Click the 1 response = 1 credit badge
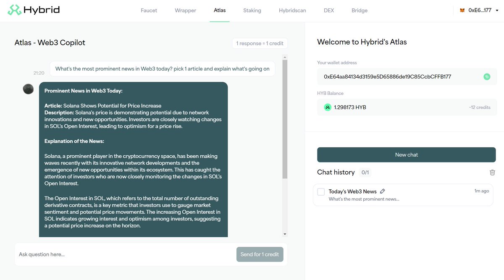 pos(260,43)
